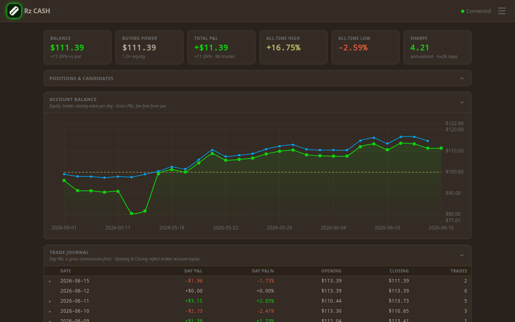
Task: Expand the 2026-06-11 journal row triangle
Action: tap(50, 301)
